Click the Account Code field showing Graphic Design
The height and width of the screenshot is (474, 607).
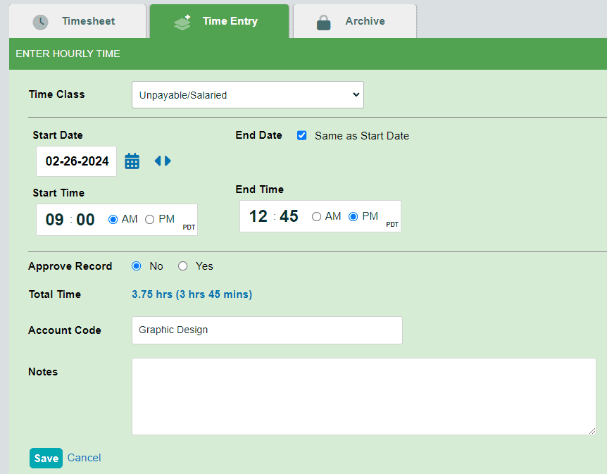tap(267, 330)
